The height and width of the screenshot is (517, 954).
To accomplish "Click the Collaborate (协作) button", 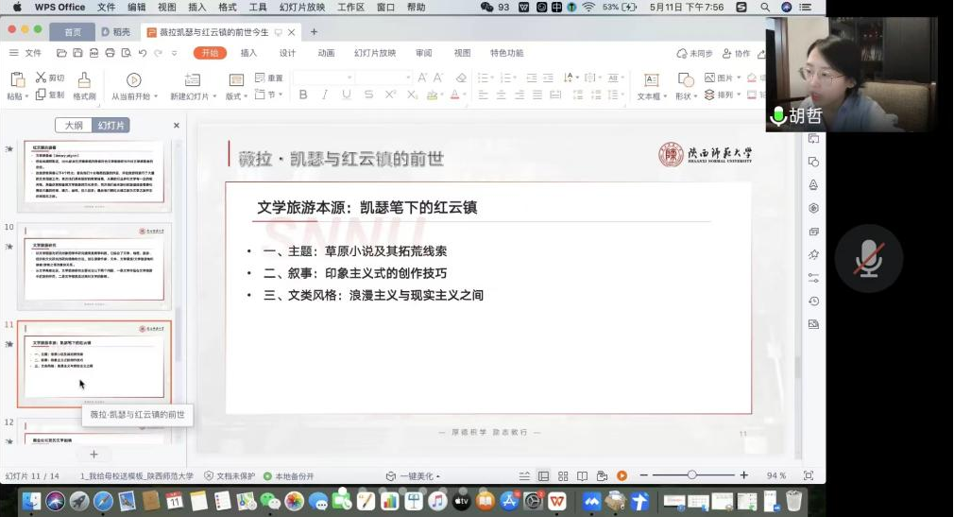I will coord(737,54).
